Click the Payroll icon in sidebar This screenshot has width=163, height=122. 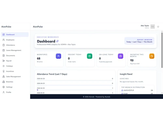point(4,61)
